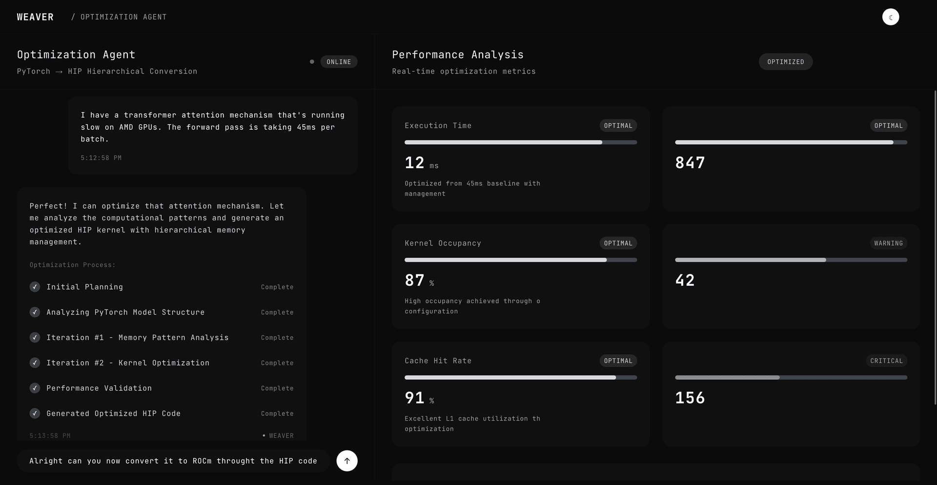
Task: Click the OPTIMIZED status badge
Action: click(785, 62)
